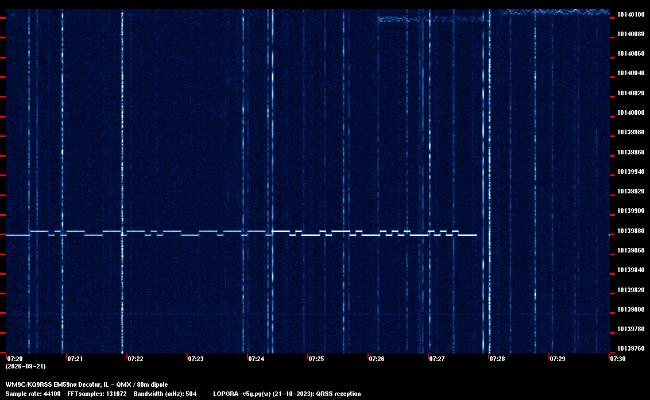Screen dimensions: 650x400
Task: Click the Sample rate: 44100 text
Action: 33,394
